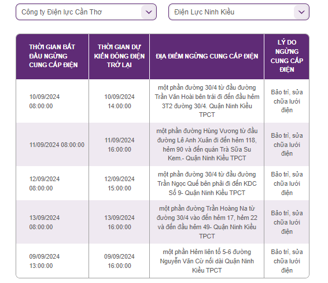Open the Công ty Điện lực Cần Thơ dropdown
The width and height of the screenshot is (328, 283).
(x=86, y=12)
